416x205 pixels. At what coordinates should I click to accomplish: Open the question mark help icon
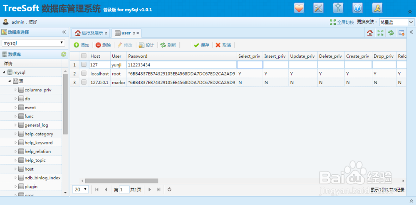(357, 8)
